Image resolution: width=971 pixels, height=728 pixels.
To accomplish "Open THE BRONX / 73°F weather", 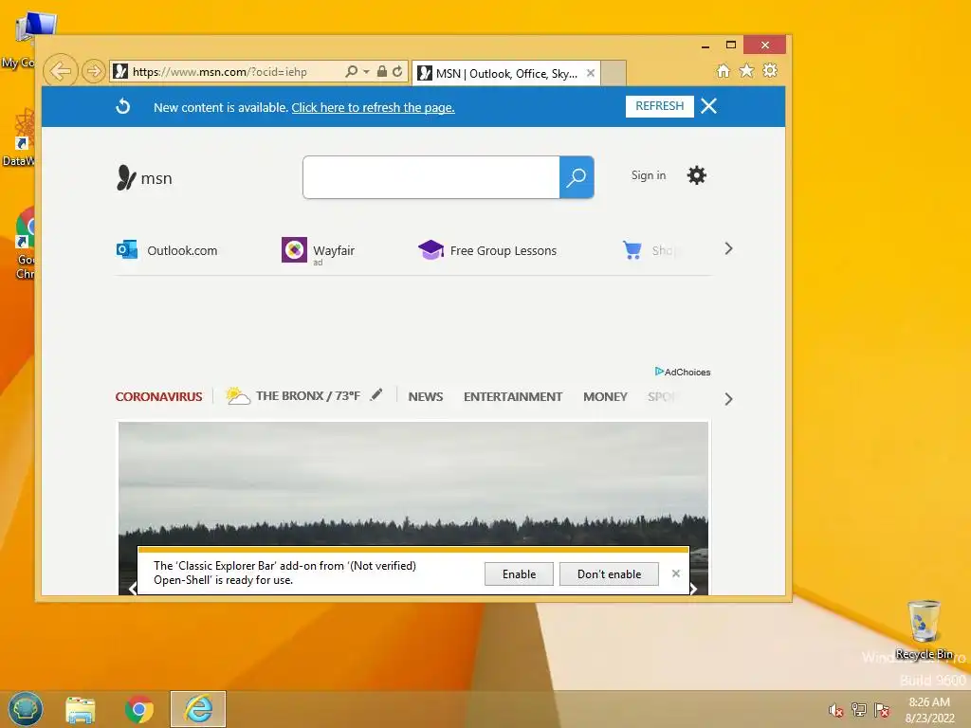I will pyautogui.click(x=293, y=396).
